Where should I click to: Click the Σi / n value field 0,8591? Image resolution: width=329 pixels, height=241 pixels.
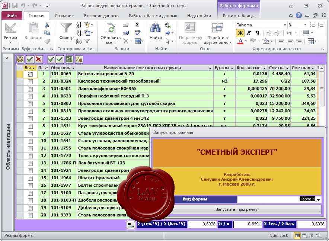coord(247,224)
